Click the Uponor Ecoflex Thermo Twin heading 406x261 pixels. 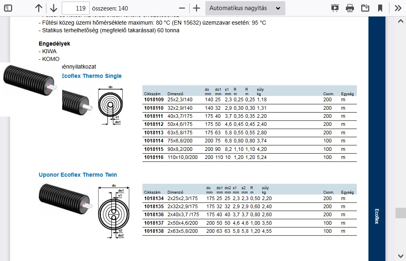click(x=78, y=175)
